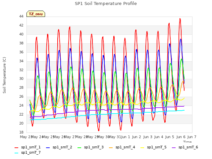Click the Jun 4 x-axis date label
This screenshot has width=212, height=159.
(159, 137)
